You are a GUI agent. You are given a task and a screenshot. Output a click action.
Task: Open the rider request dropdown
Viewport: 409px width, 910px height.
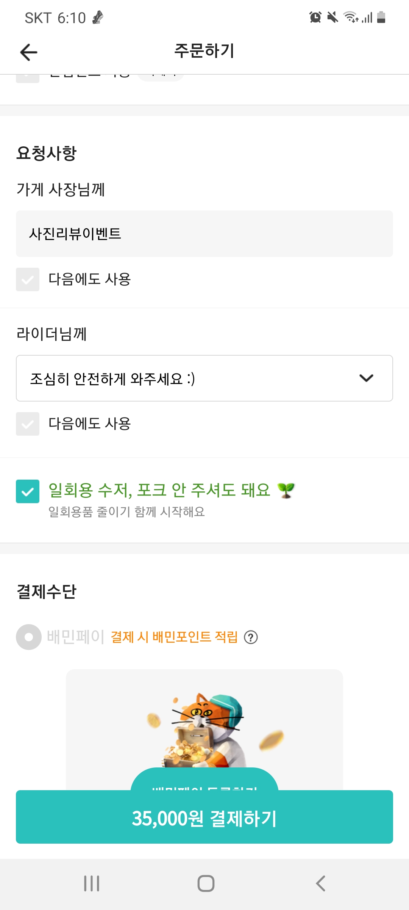[x=189, y=378]
